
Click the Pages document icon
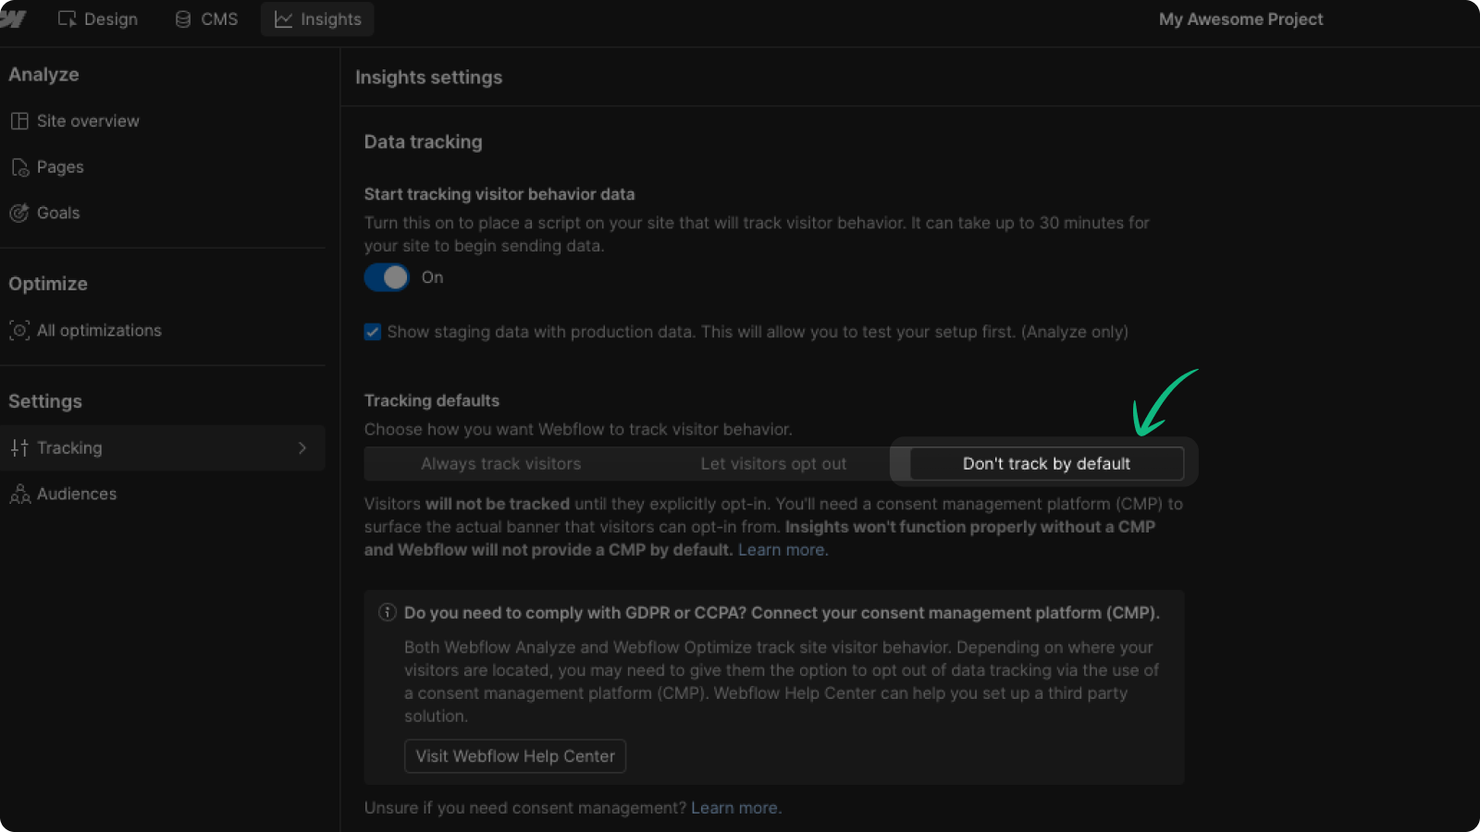[x=19, y=167]
